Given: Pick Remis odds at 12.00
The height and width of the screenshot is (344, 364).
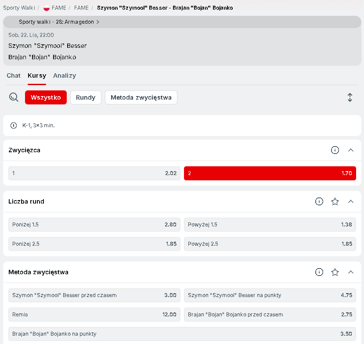Looking at the screenshot, I should (x=94, y=315).
